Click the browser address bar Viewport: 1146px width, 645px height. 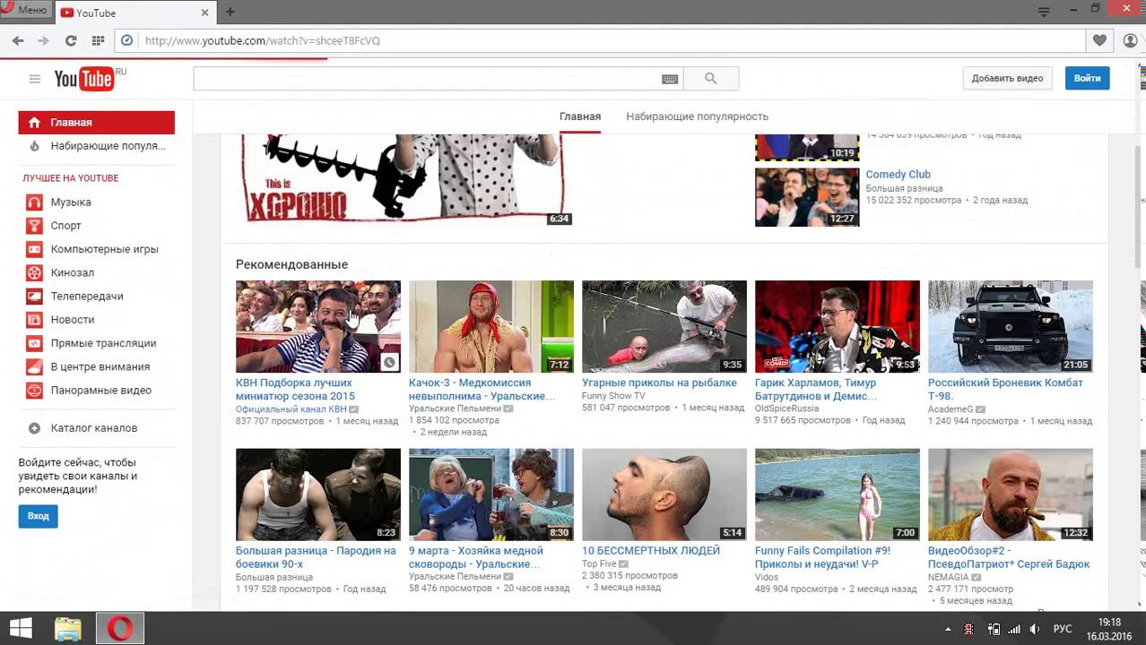tap(601, 40)
